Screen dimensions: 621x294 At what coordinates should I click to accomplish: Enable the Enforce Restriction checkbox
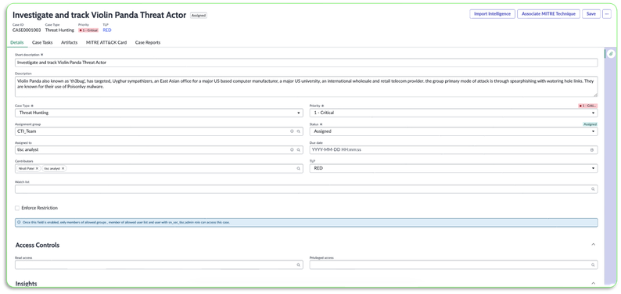click(x=17, y=208)
